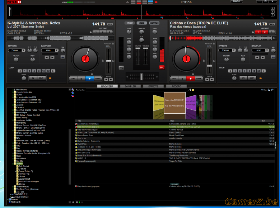Screen dimensions: 280x208
Task: Click right deck's loop-length increase arrow
Action: [263, 71]
